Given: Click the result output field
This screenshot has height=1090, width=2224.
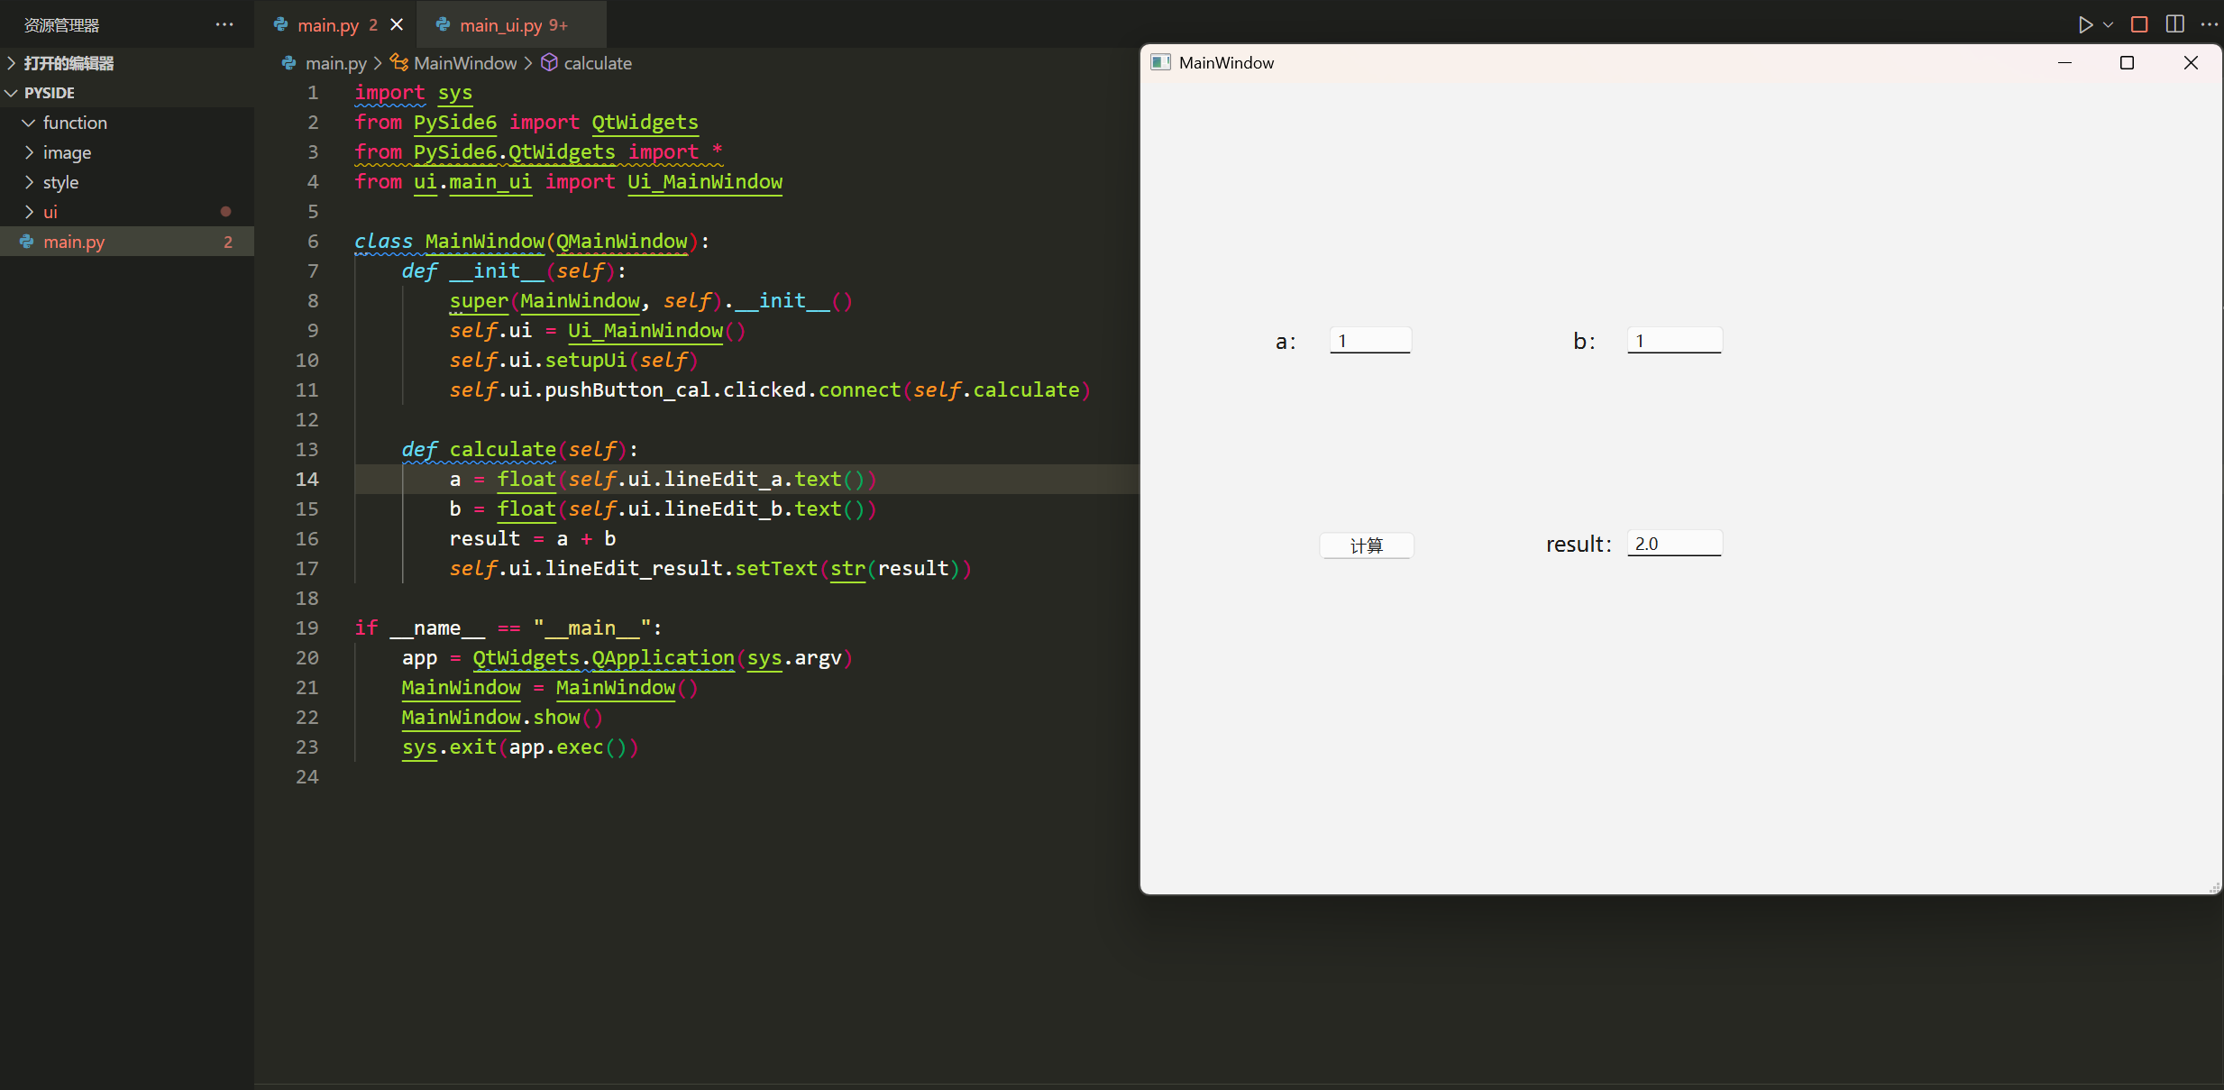Looking at the screenshot, I should click(x=1674, y=544).
